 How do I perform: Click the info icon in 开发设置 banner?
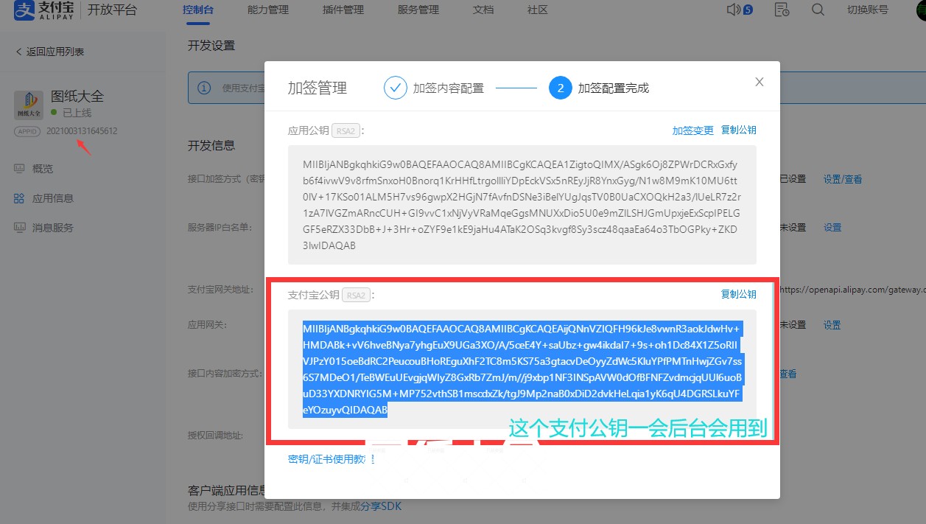[x=204, y=88]
